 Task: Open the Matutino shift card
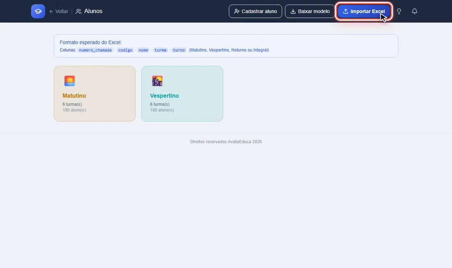click(95, 94)
